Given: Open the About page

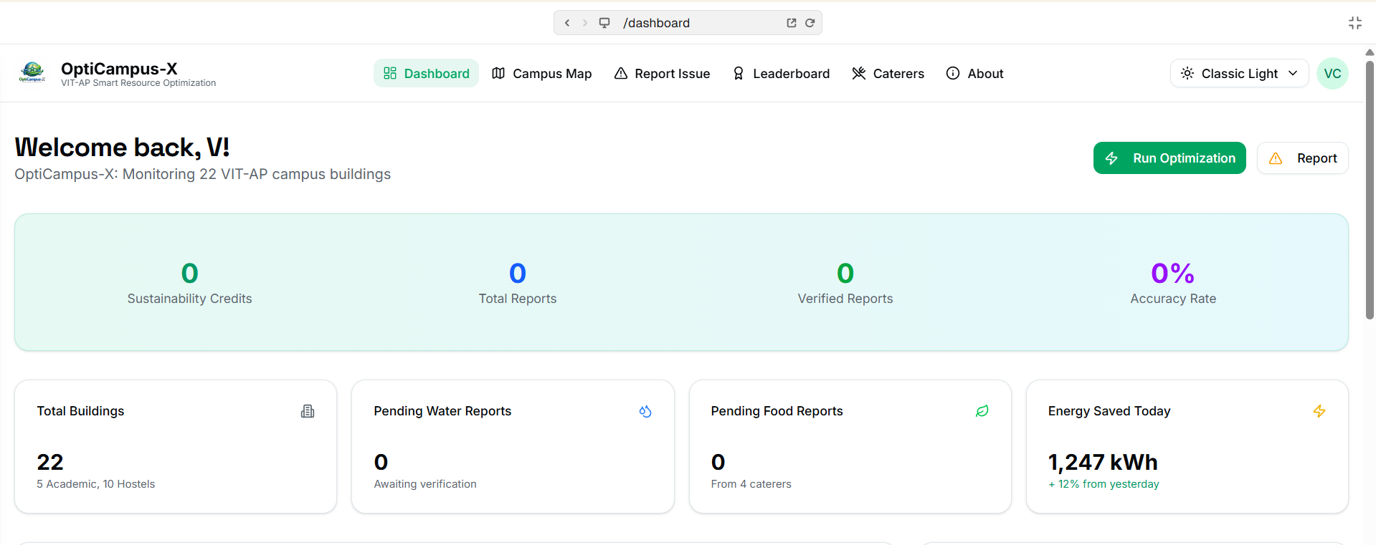Looking at the screenshot, I should tap(974, 73).
